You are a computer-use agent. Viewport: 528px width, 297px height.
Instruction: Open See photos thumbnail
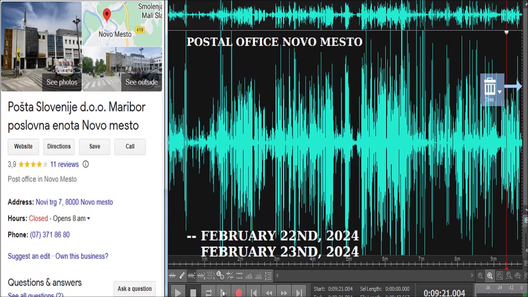pyautogui.click(x=41, y=46)
